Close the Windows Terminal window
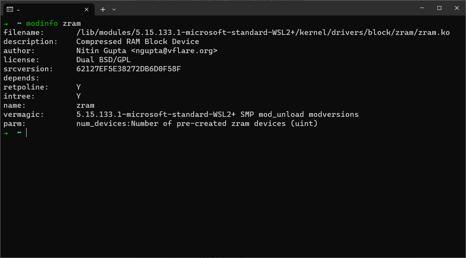 tap(457, 8)
